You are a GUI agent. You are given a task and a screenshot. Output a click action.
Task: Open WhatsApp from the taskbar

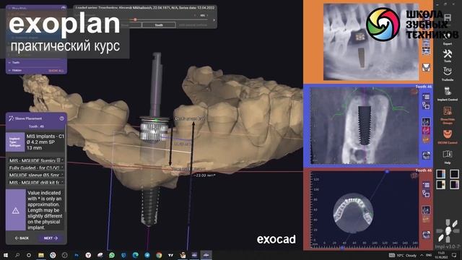point(112,255)
